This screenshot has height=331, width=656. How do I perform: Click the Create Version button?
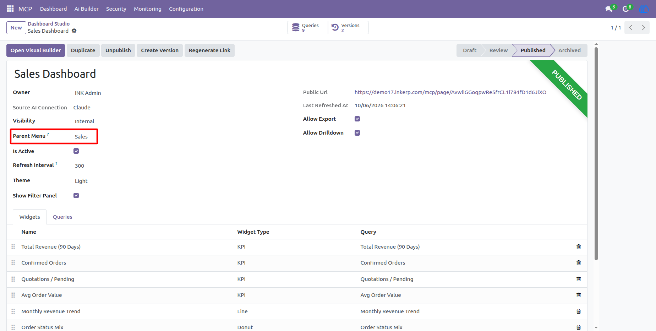(160, 50)
